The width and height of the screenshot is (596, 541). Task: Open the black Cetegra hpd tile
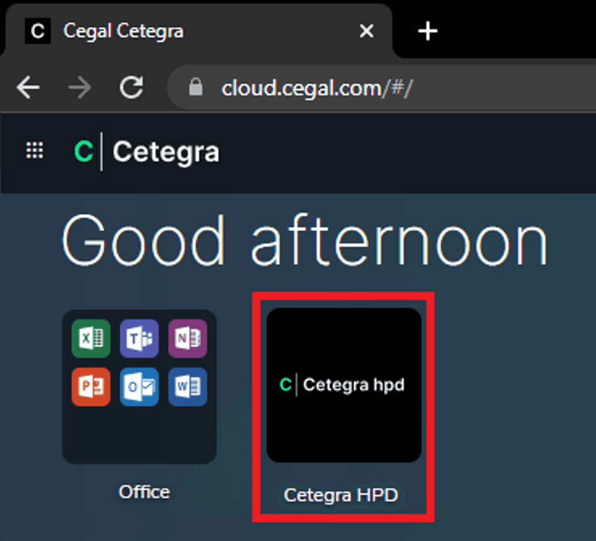[343, 385]
